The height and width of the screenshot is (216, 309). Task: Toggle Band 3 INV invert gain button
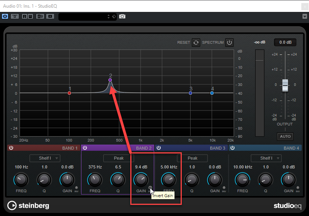(x=224, y=188)
